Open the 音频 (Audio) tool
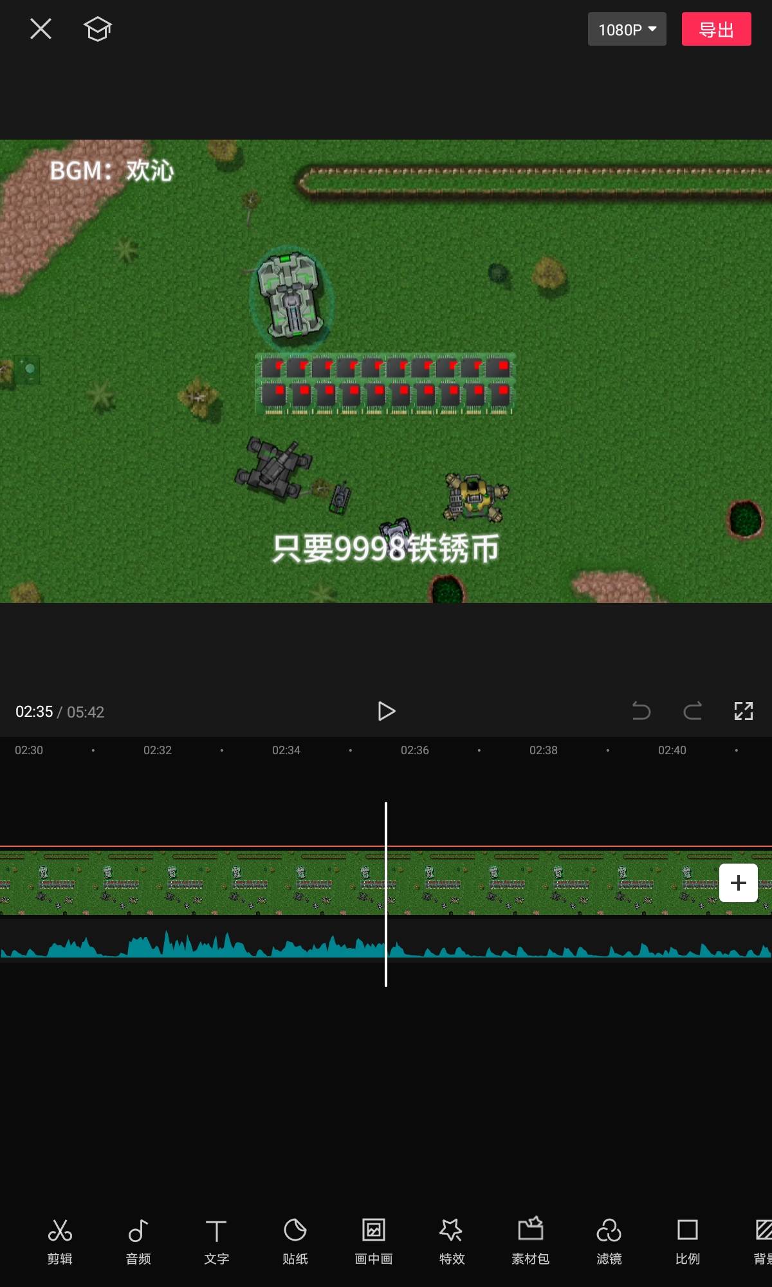 pos(138,1241)
